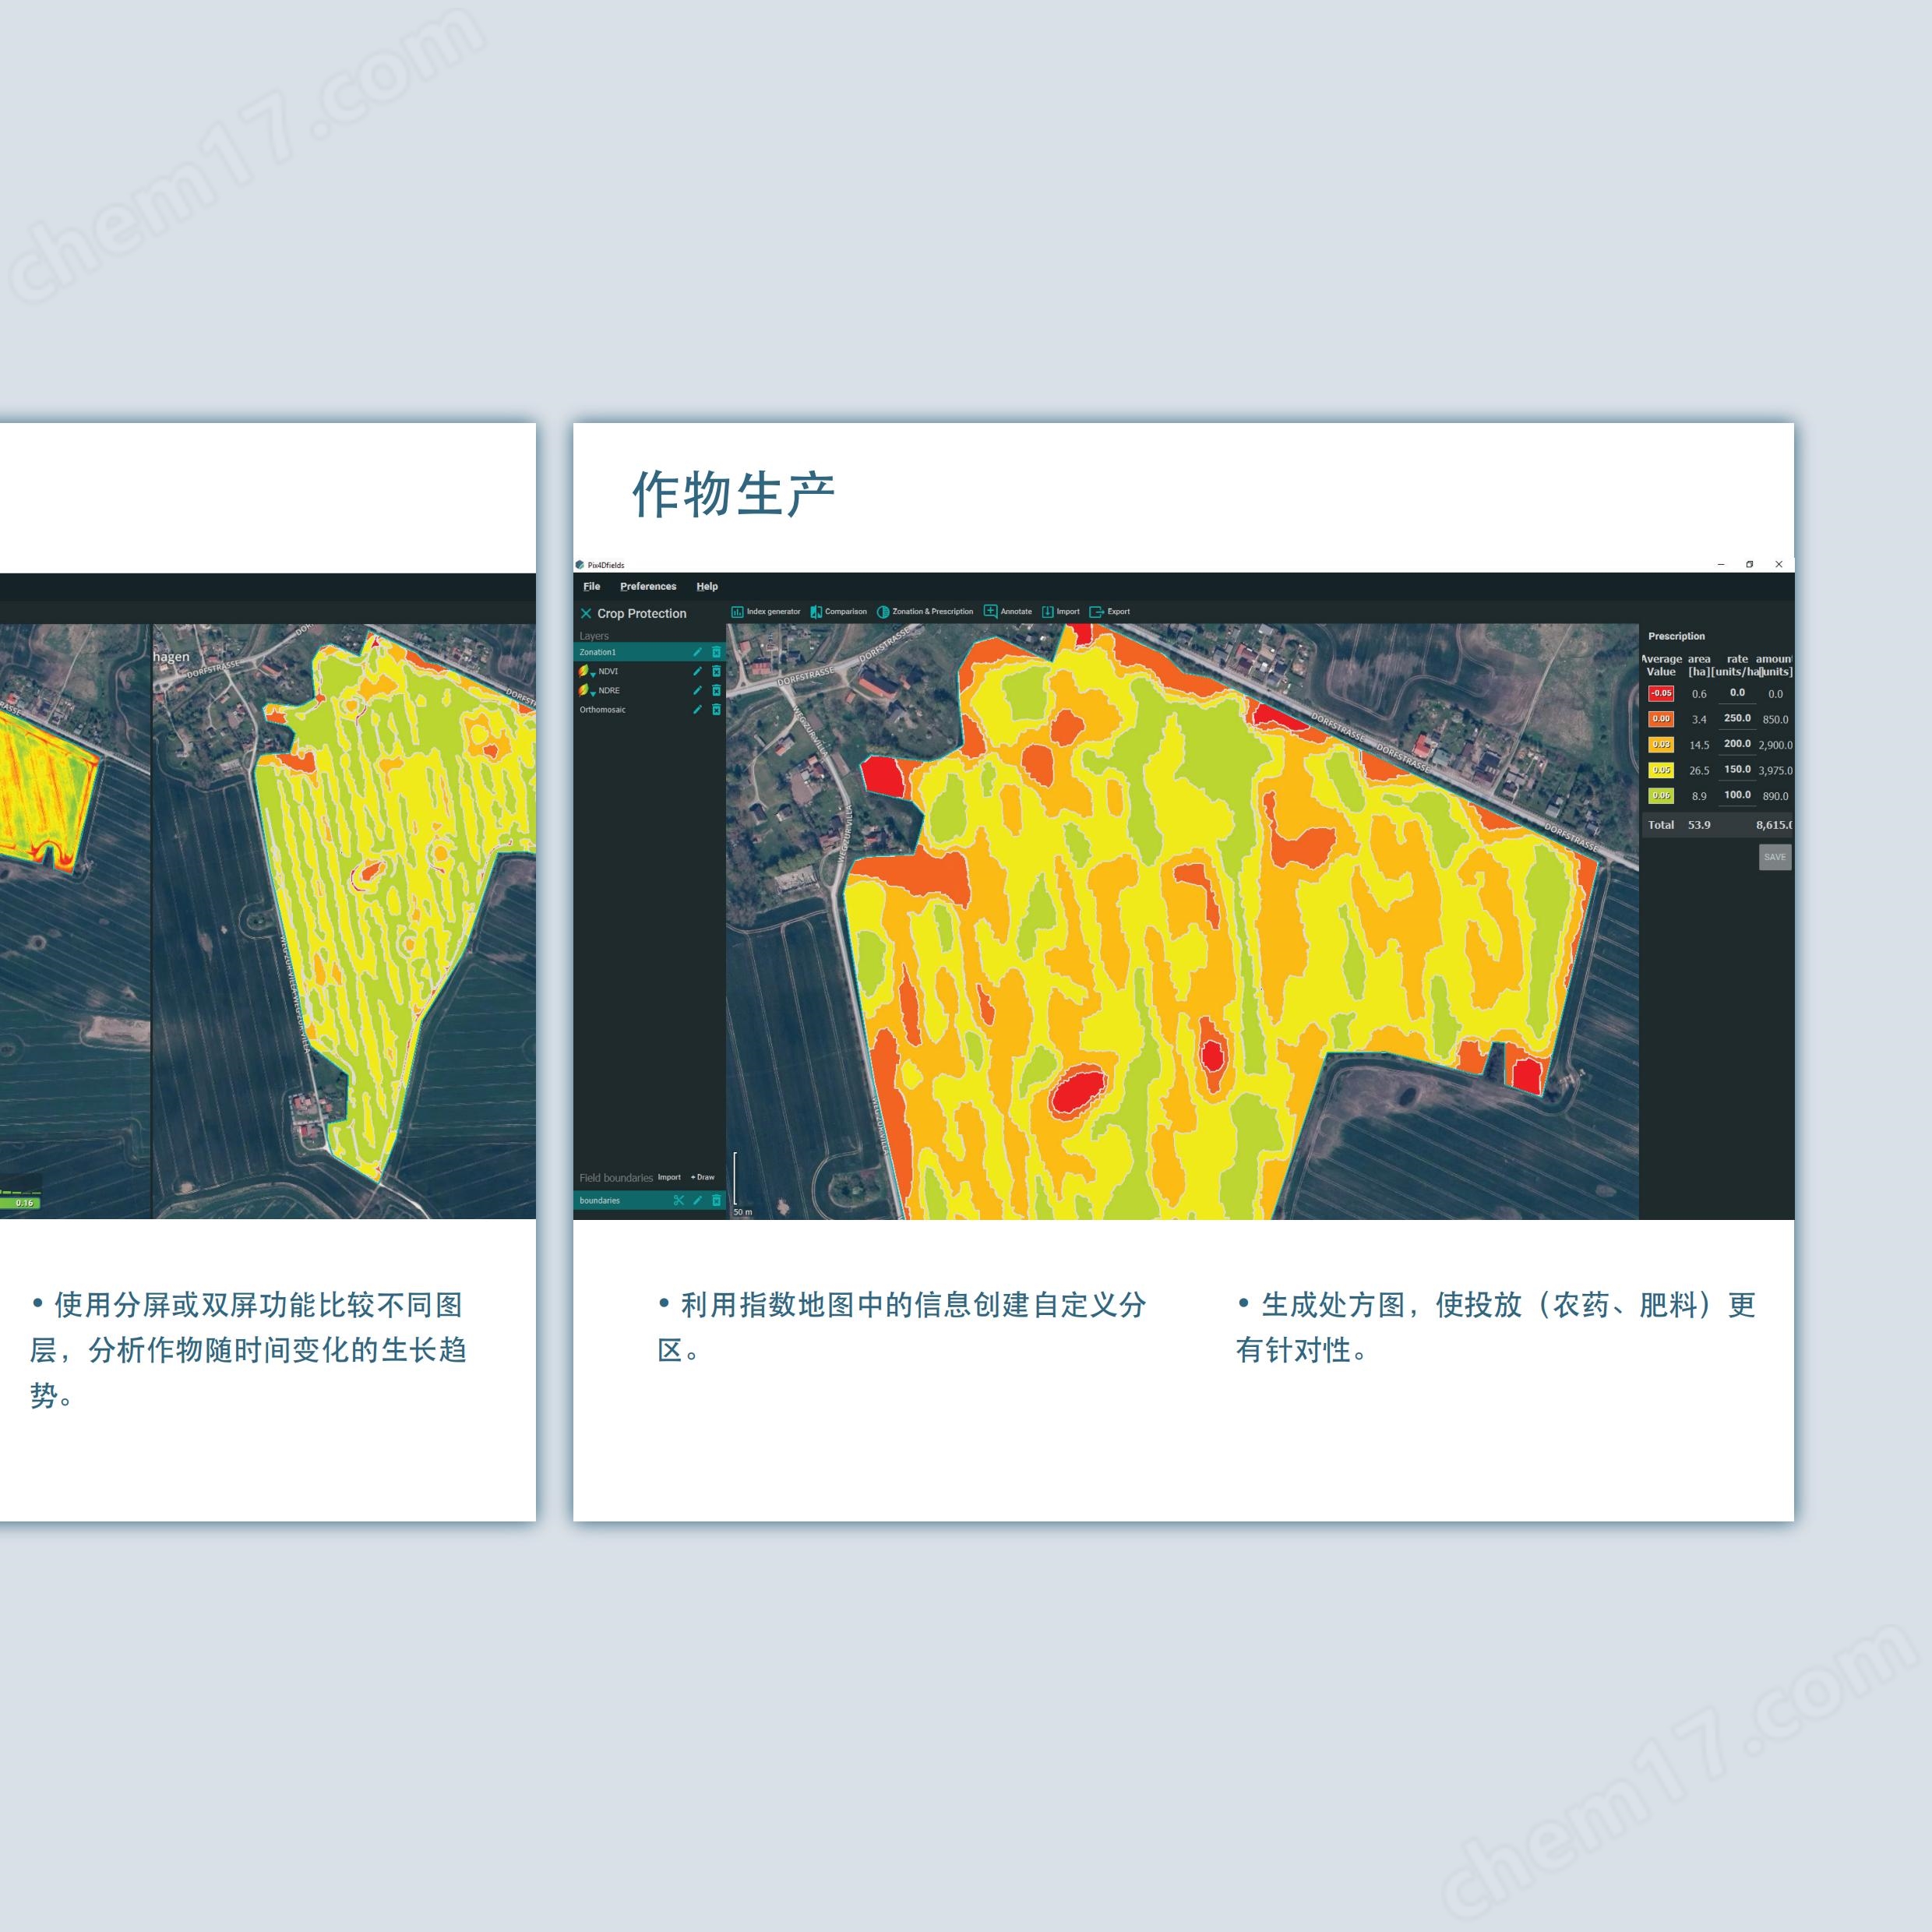Click the Total 53.9 area value

point(1699,825)
